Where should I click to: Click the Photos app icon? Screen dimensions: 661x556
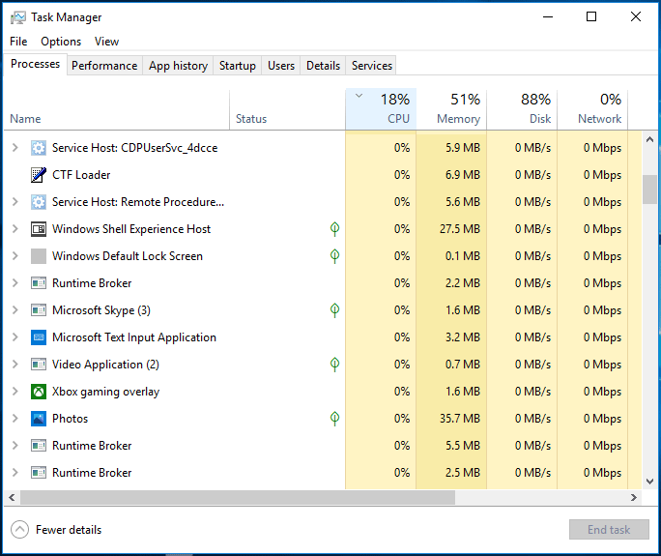tap(39, 419)
